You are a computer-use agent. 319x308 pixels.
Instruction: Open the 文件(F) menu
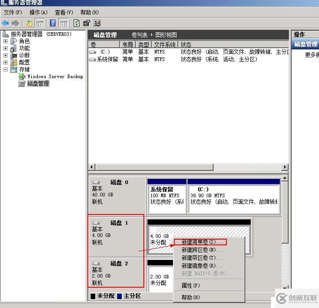coord(13,13)
